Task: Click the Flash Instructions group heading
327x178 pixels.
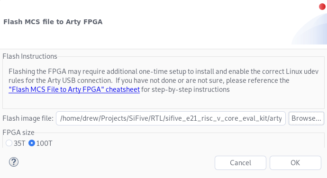Action: coord(30,56)
